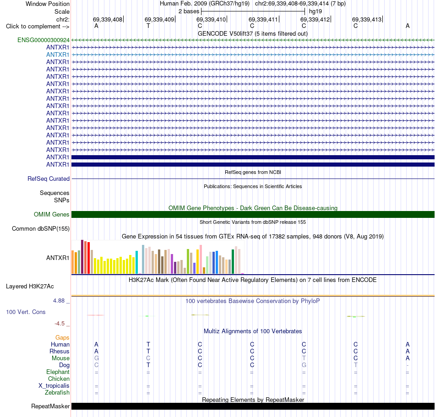Image resolution: width=435 pixels, height=417 pixels.
Task: Click the T base in the Mouse row
Action: point(304,358)
